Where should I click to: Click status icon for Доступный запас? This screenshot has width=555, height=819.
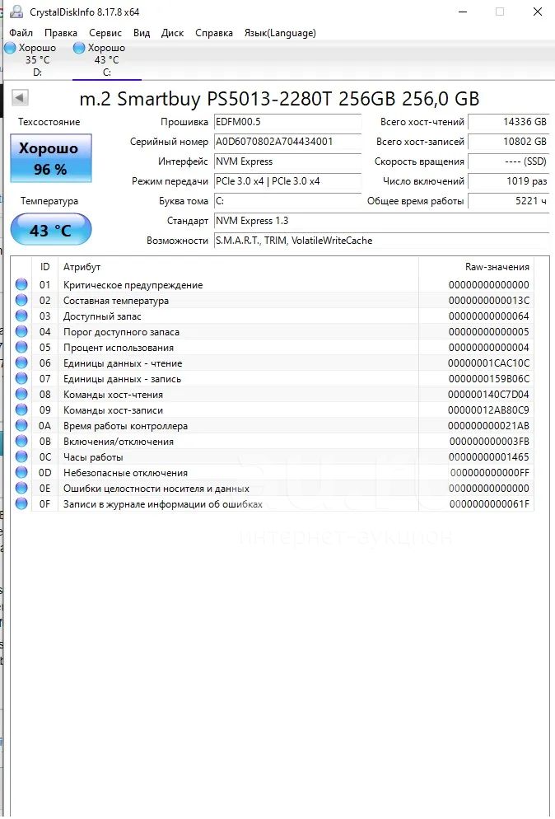pos(21,316)
